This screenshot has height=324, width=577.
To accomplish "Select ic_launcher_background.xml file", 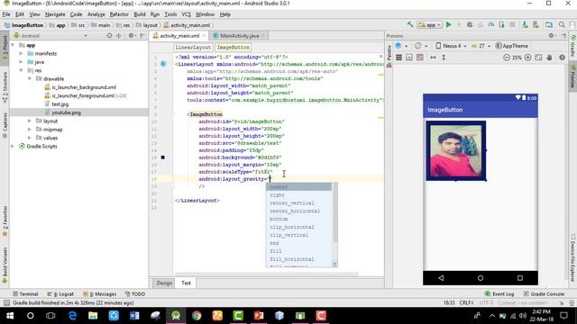I will 84,87.
